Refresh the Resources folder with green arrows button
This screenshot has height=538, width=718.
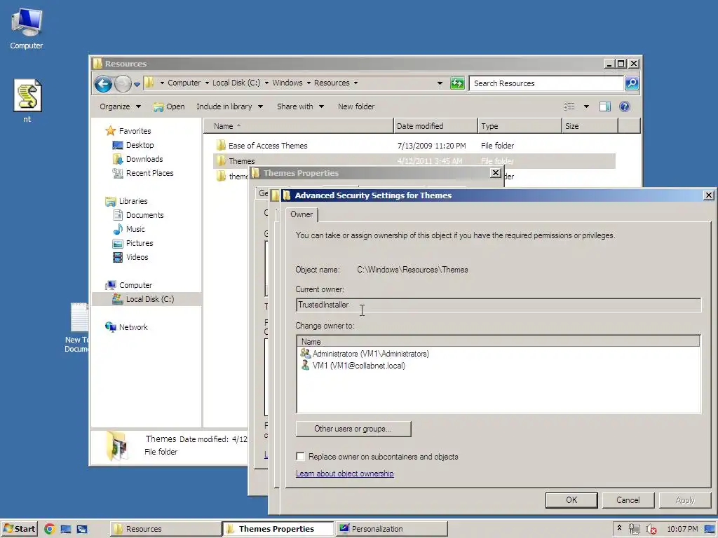tap(457, 83)
